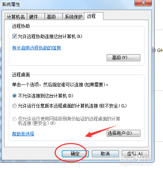163x171 pixels.
Task: Click the 高级(V)... button in 远程协助
Action: pyautogui.click(x=123, y=57)
